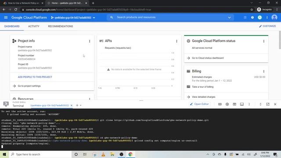
Task: Show hidden system tray icons
Action: 208,154
